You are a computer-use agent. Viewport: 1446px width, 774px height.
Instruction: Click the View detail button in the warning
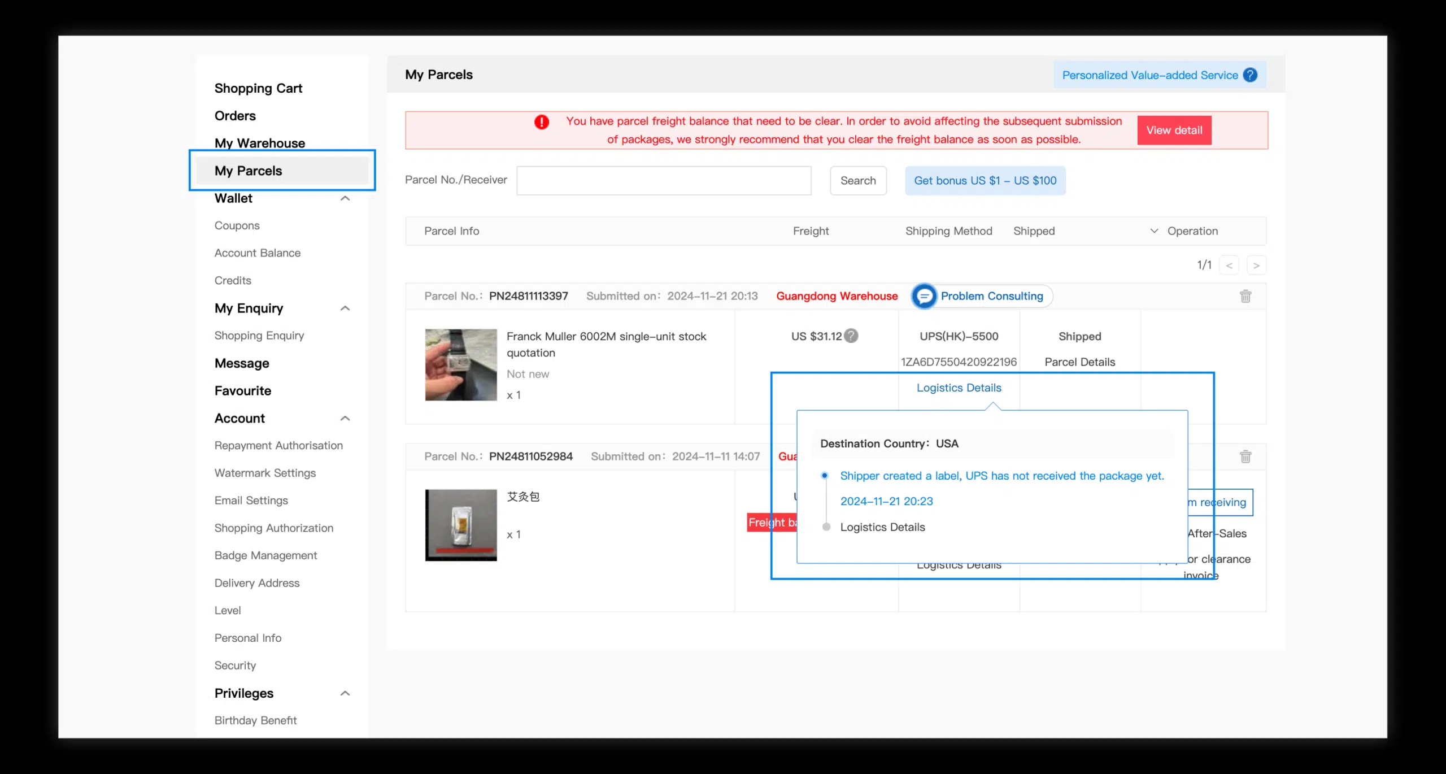(1174, 131)
